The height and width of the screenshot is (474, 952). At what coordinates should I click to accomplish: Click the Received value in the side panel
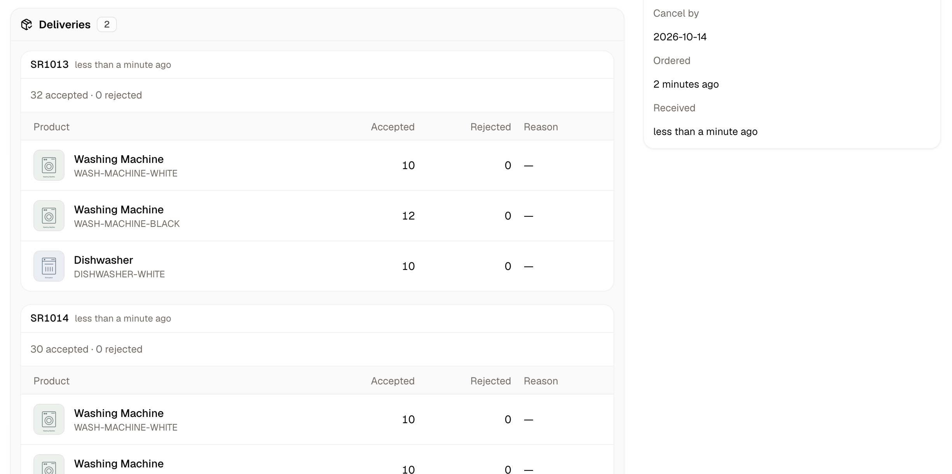point(705,131)
